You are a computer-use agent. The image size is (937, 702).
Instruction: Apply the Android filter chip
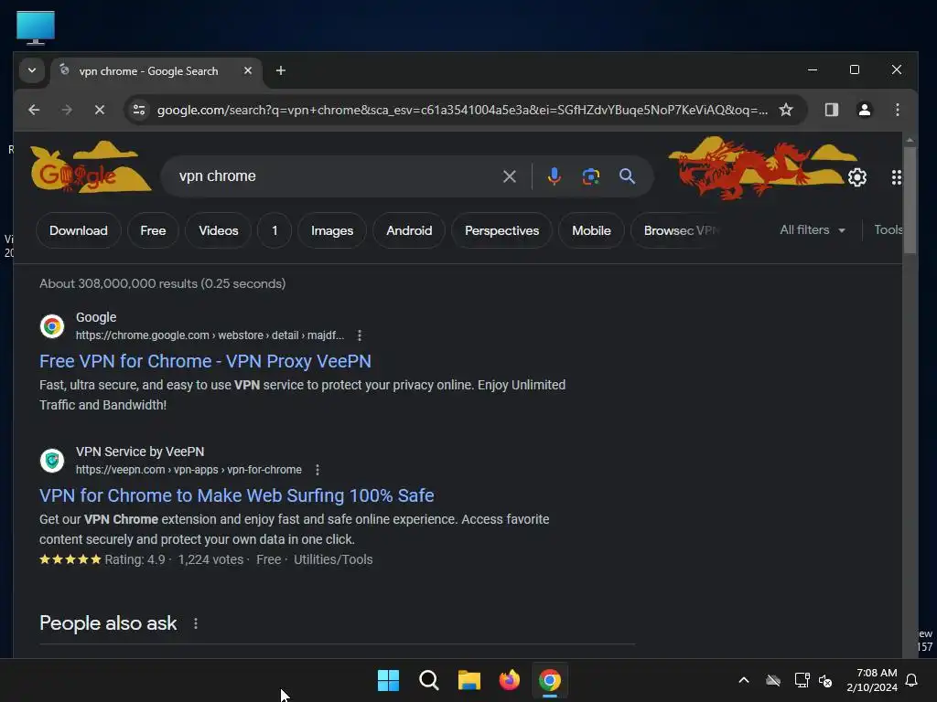409,231
